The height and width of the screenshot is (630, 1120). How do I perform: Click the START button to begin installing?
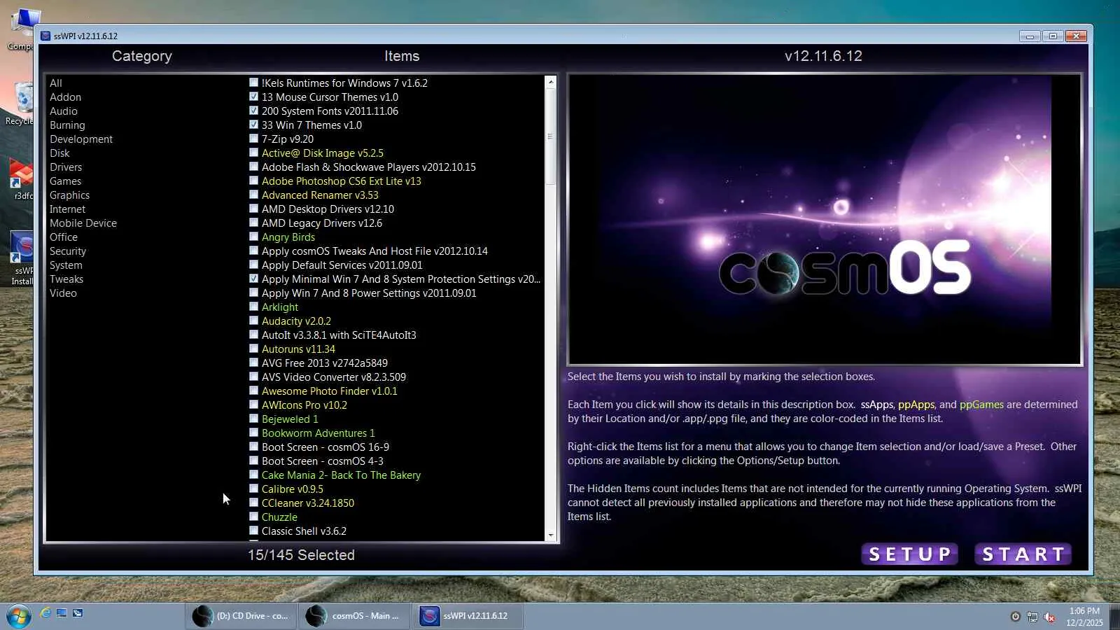point(1023,554)
